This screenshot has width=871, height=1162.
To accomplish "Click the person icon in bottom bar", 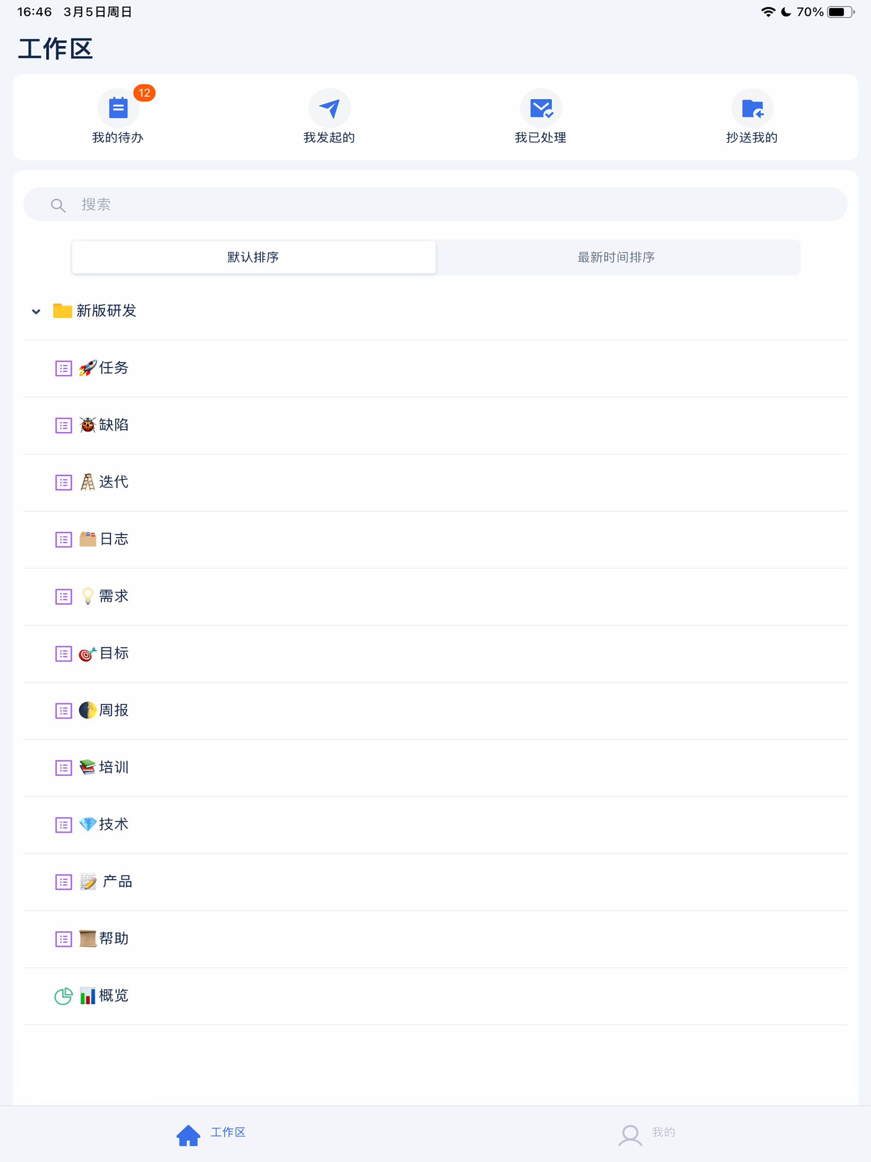I will [x=630, y=1135].
